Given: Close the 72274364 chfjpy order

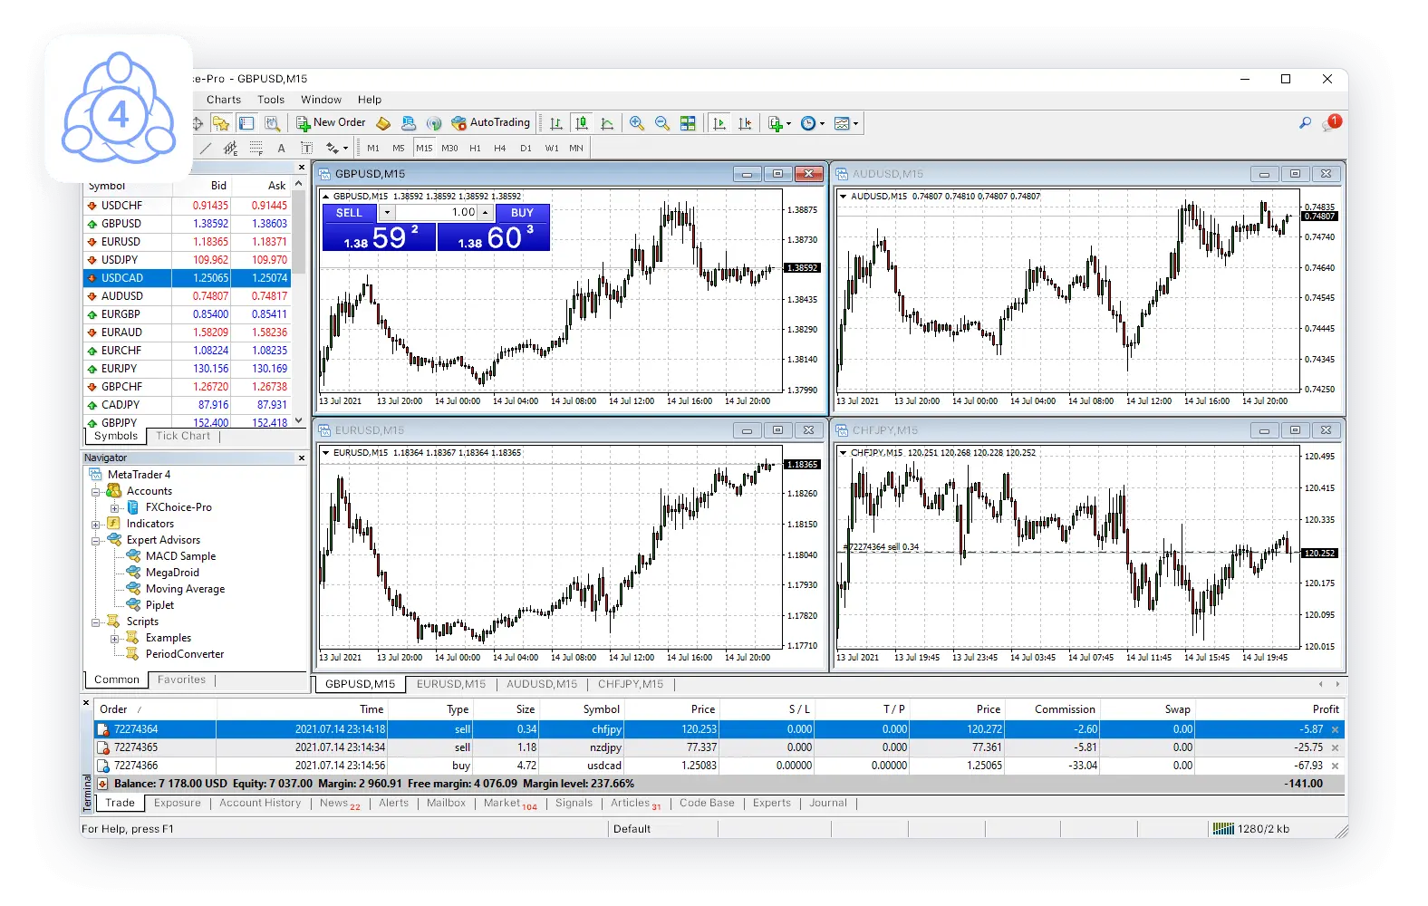Looking at the screenshot, I should click(1335, 729).
